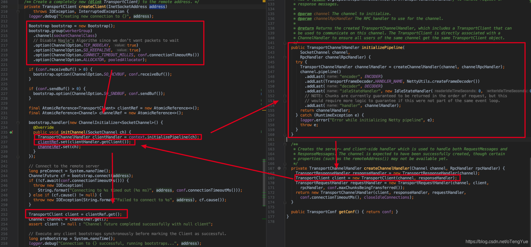The image size is (531, 247).
Task: Click the @param tag for channelRpcHandler
Action: (305, 18)
